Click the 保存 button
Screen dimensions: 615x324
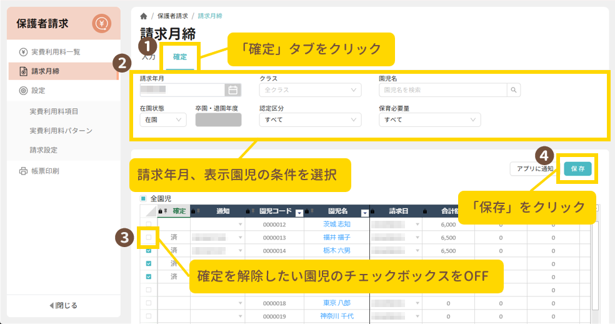point(577,168)
